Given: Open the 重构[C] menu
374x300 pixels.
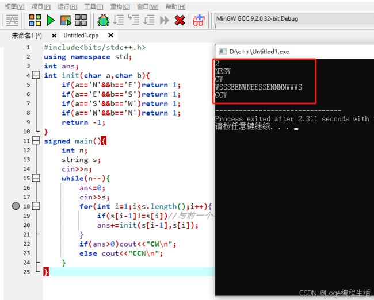Looking at the screenshot, I should point(120,7).
